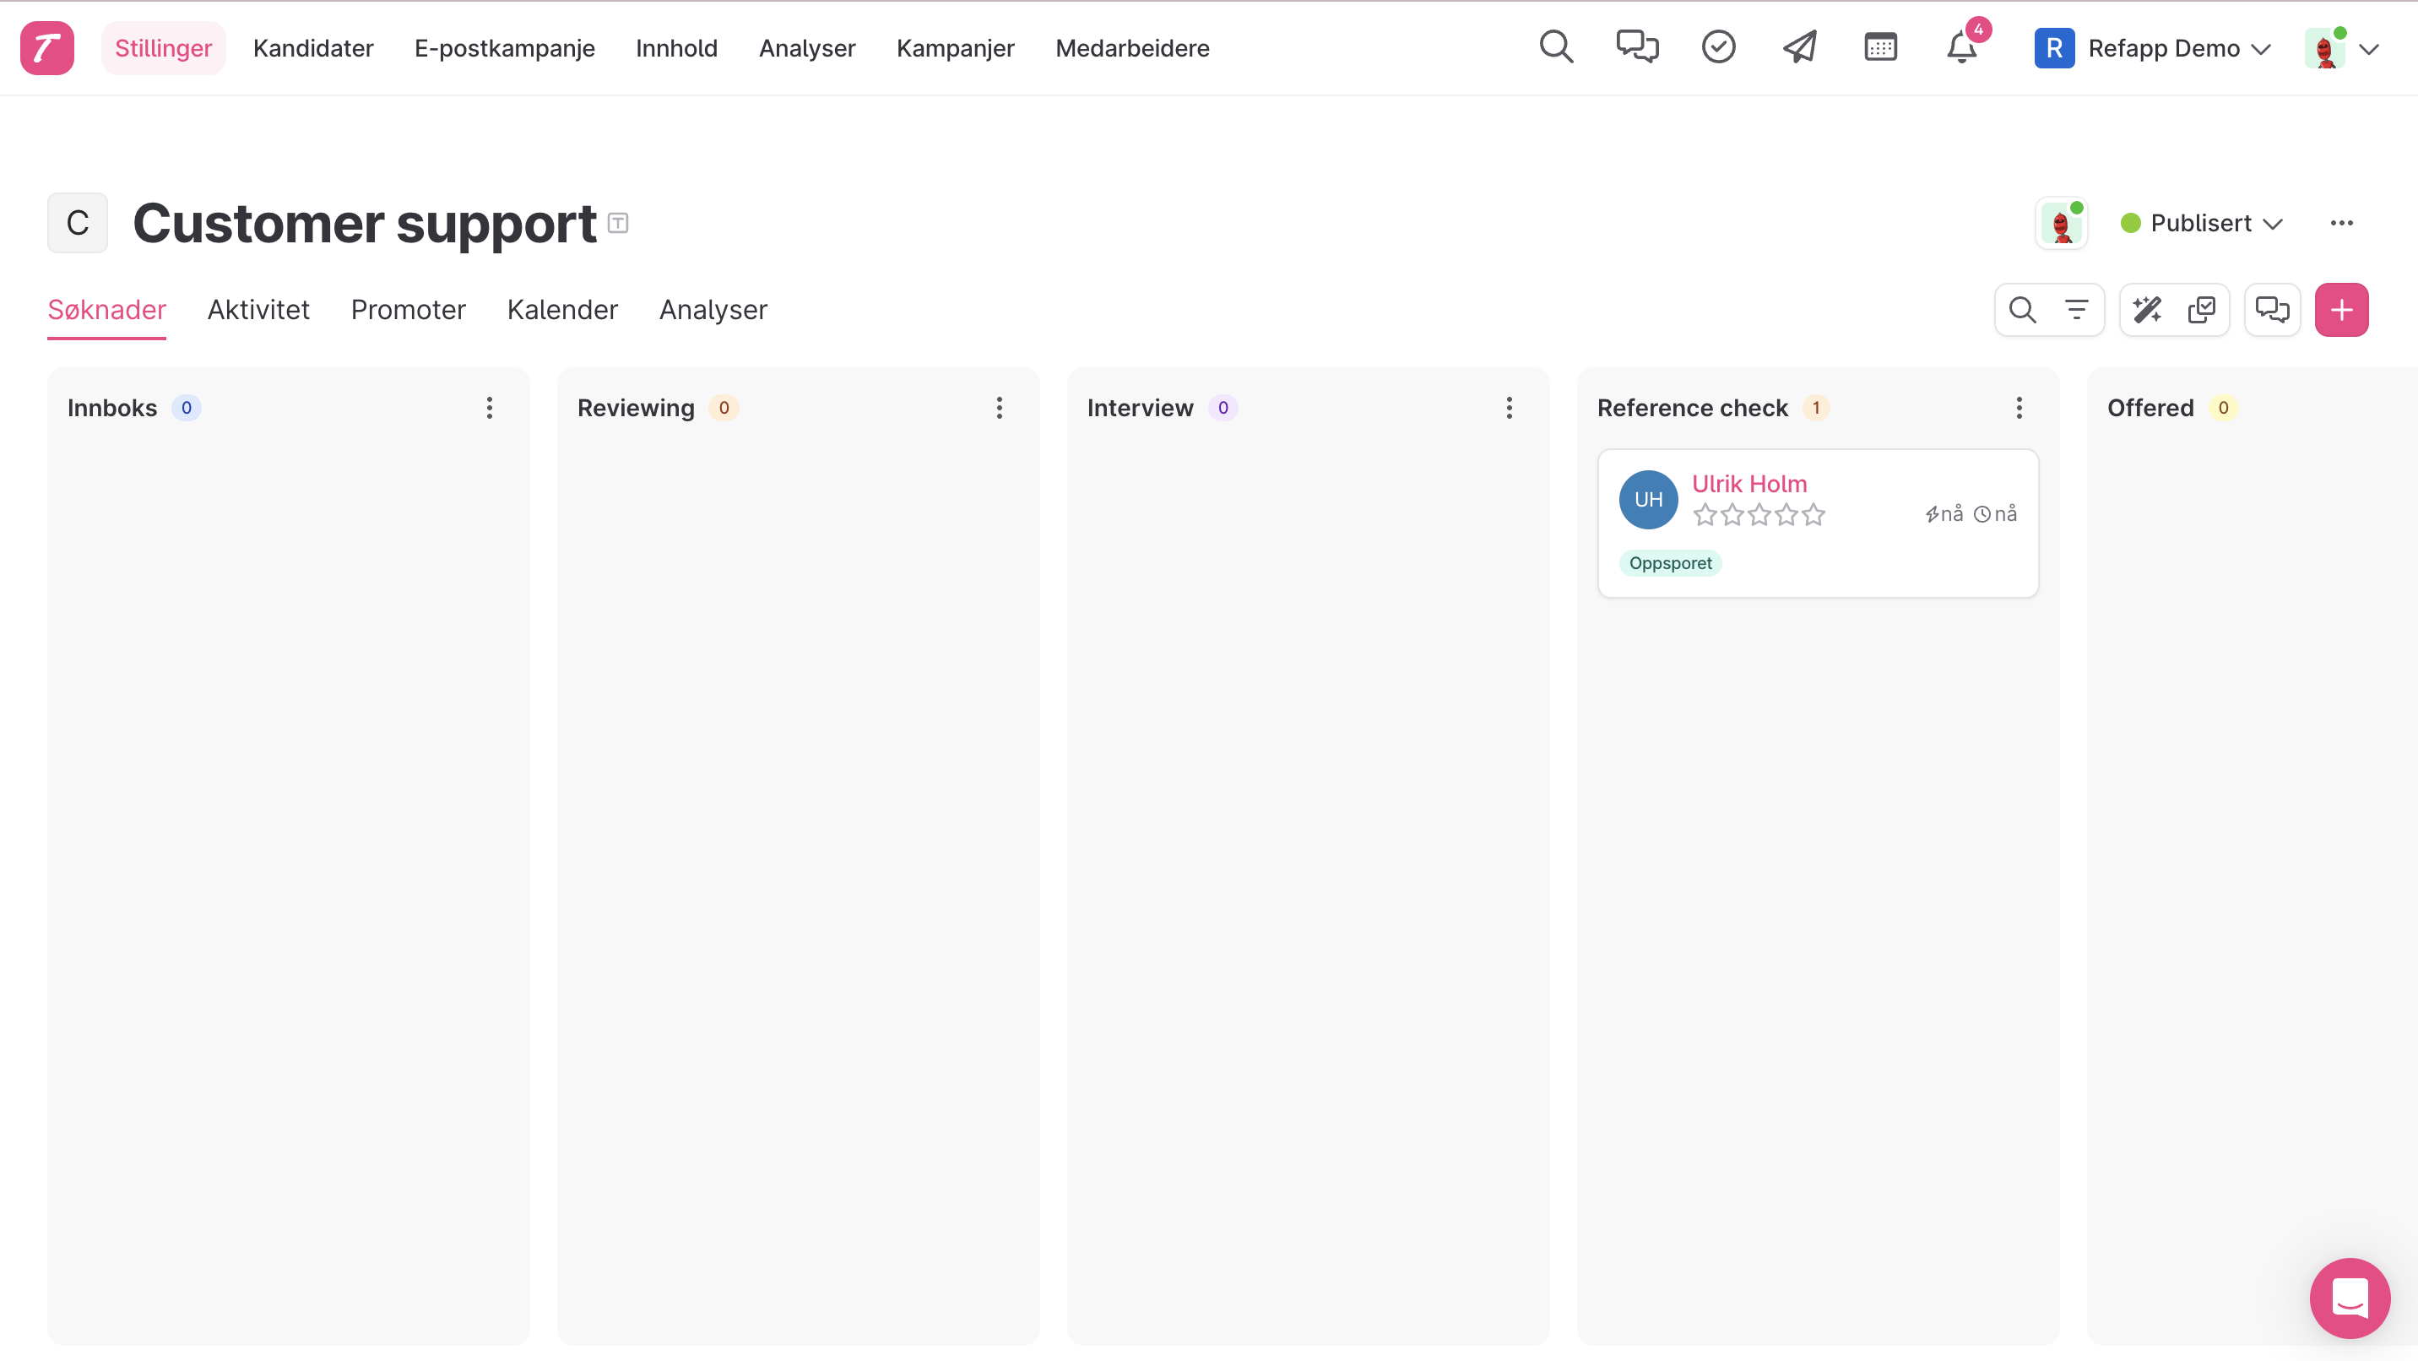Viewport: 2418px width, 1361px height.
Task: Open E-postkampanje in main navigation
Action: 505,48
